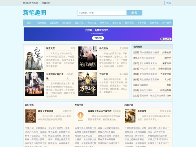This screenshot has height=147, width=196.
Task: Click the 武侠小说 section heading
Action: [129, 105]
